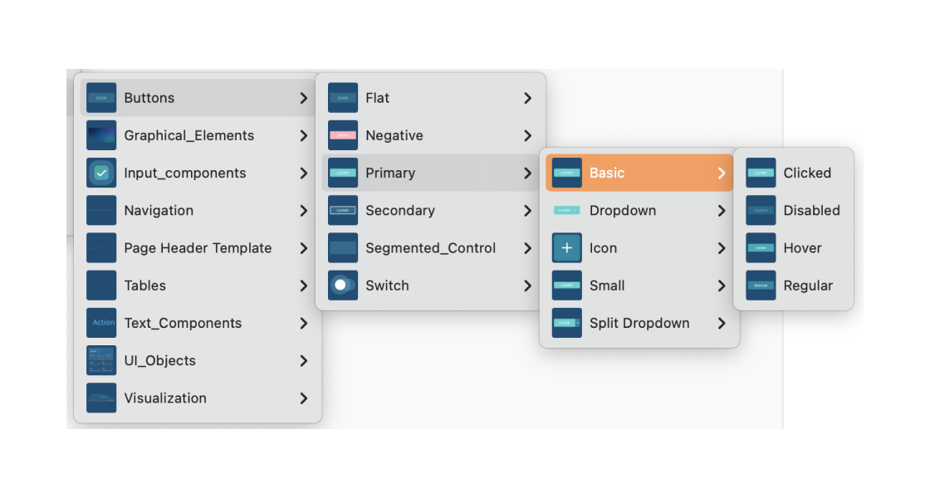
Task: Click the Buttons 'CLICK' thumbnail icon
Action: (100, 98)
